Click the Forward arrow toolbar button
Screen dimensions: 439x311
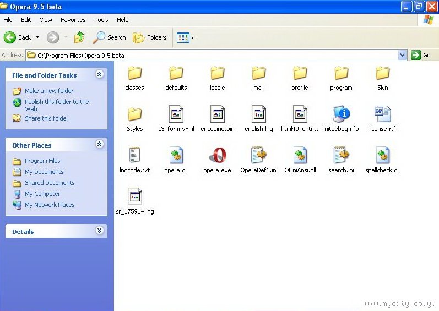[x=53, y=37]
